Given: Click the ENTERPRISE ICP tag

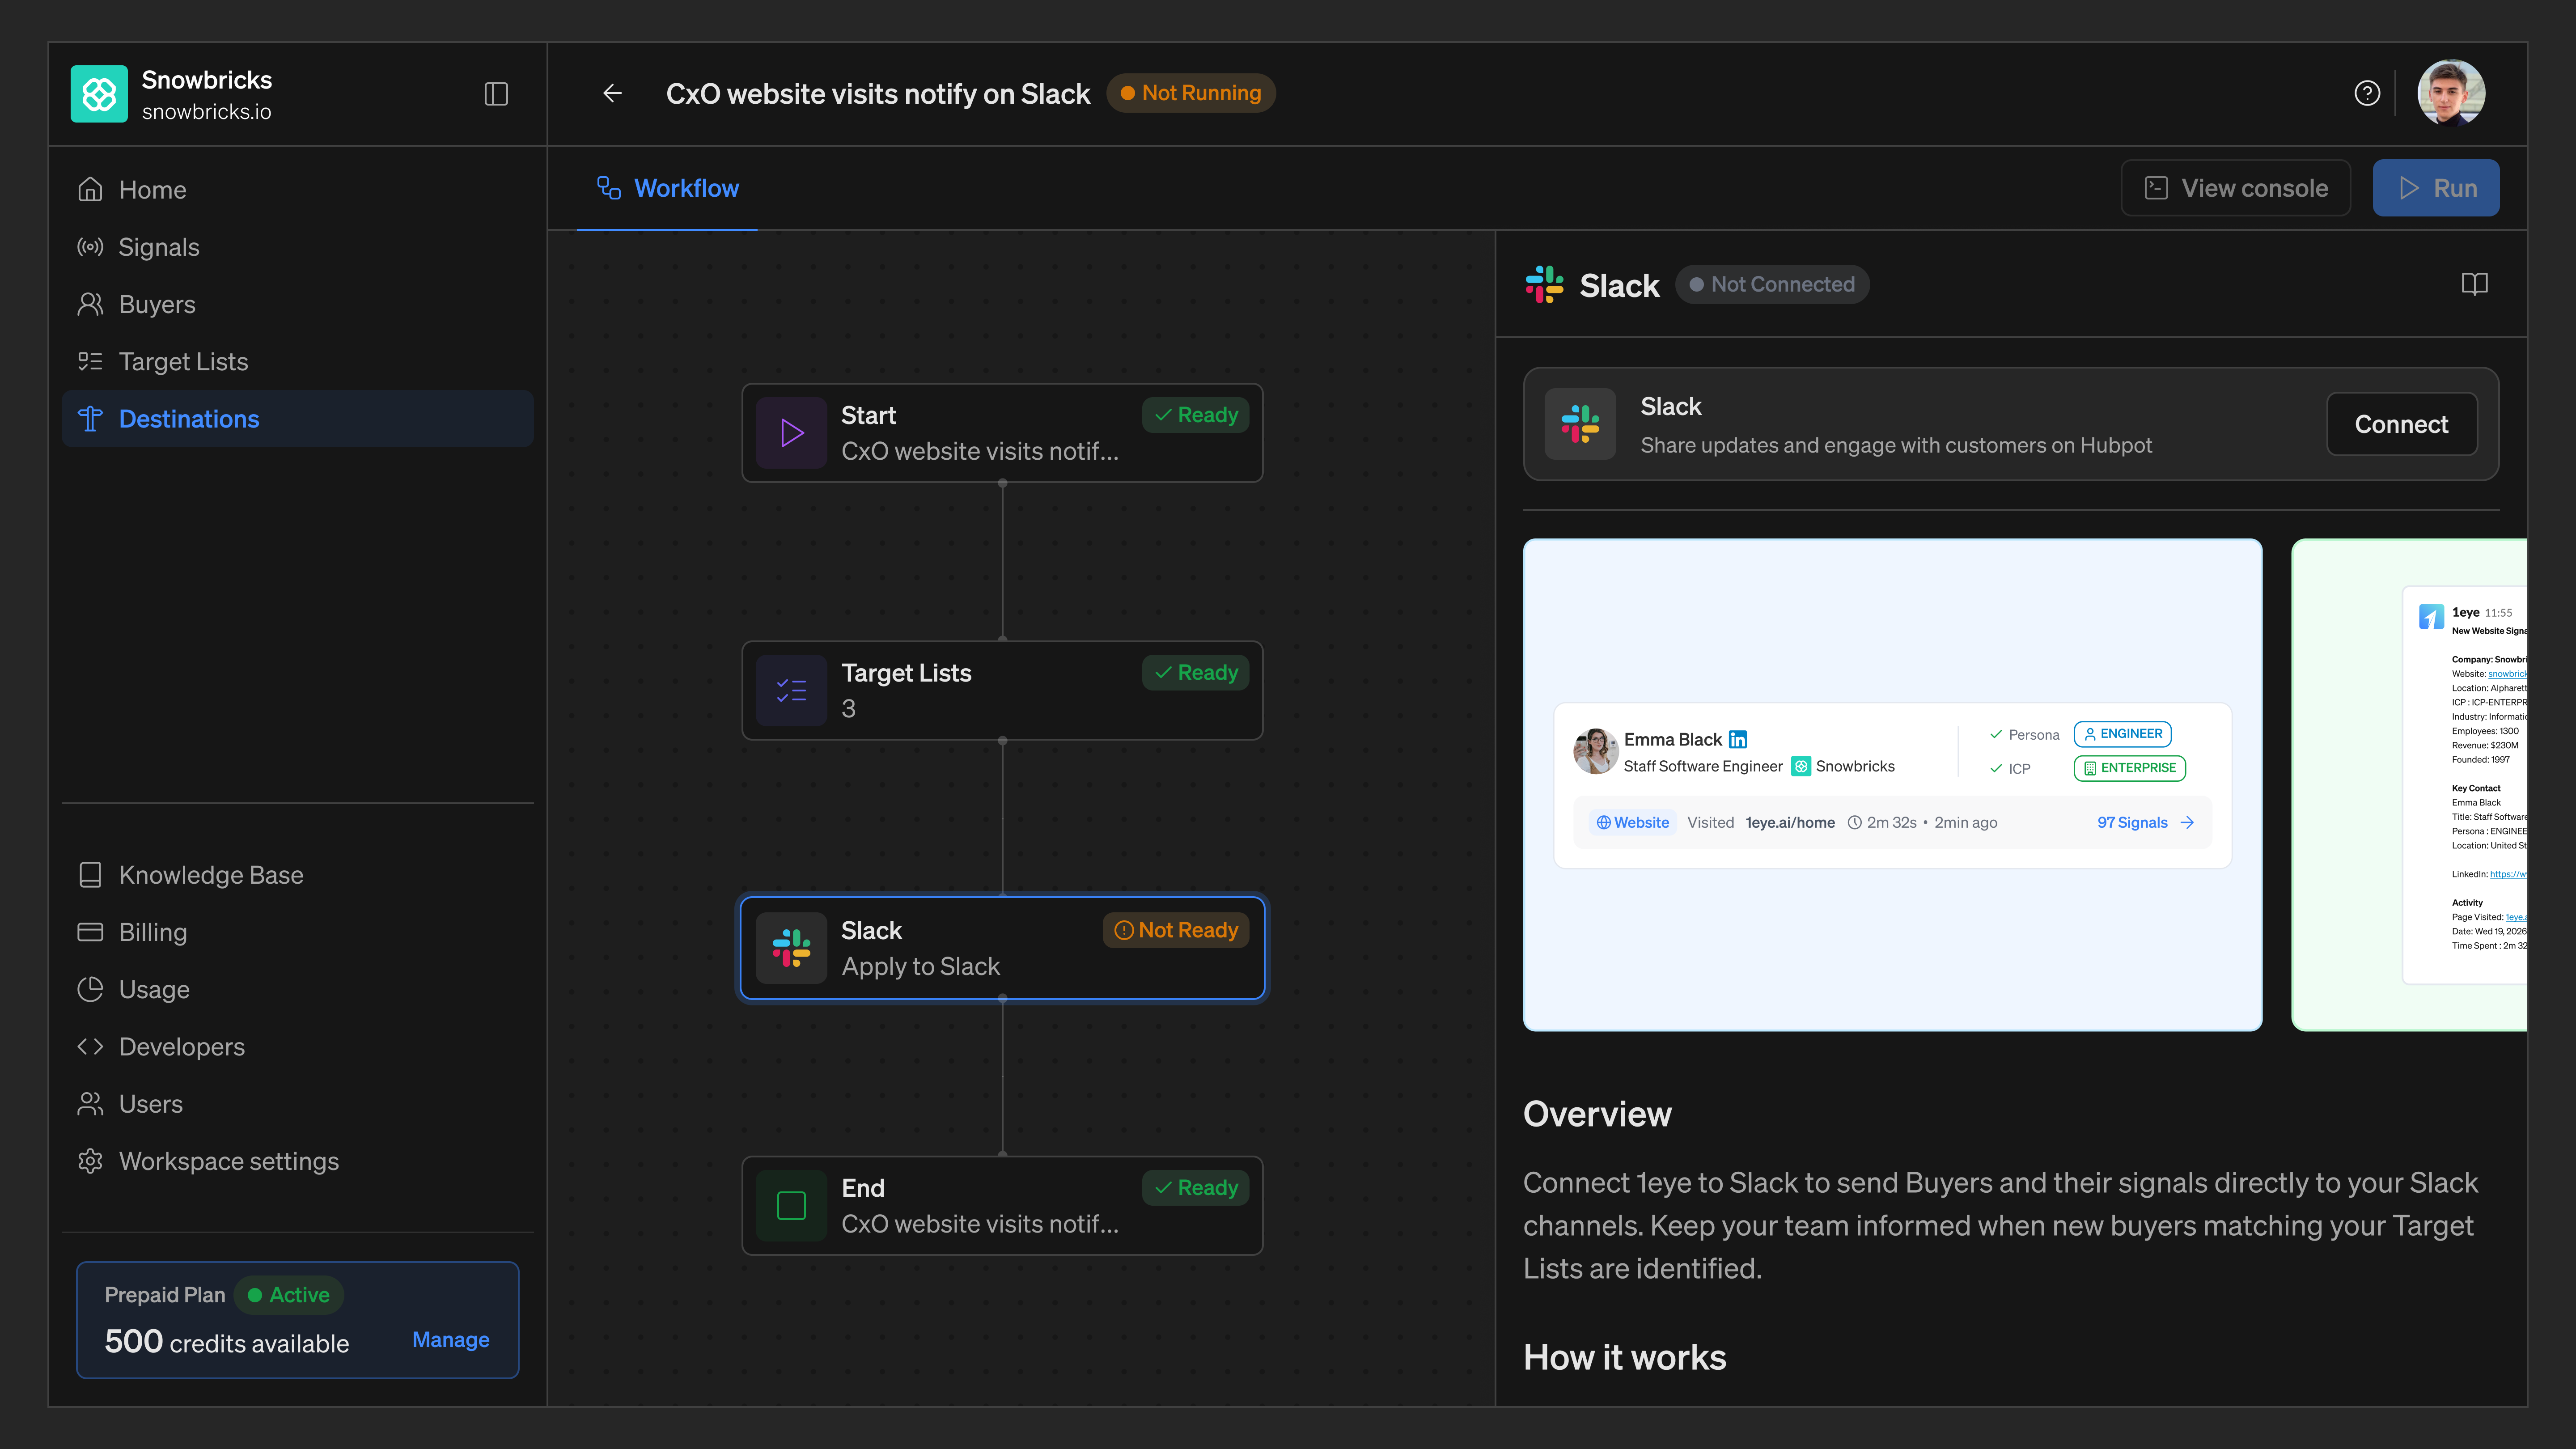Looking at the screenshot, I should [2130, 768].
